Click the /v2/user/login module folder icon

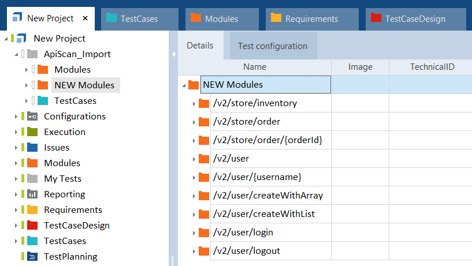point(203,233)
